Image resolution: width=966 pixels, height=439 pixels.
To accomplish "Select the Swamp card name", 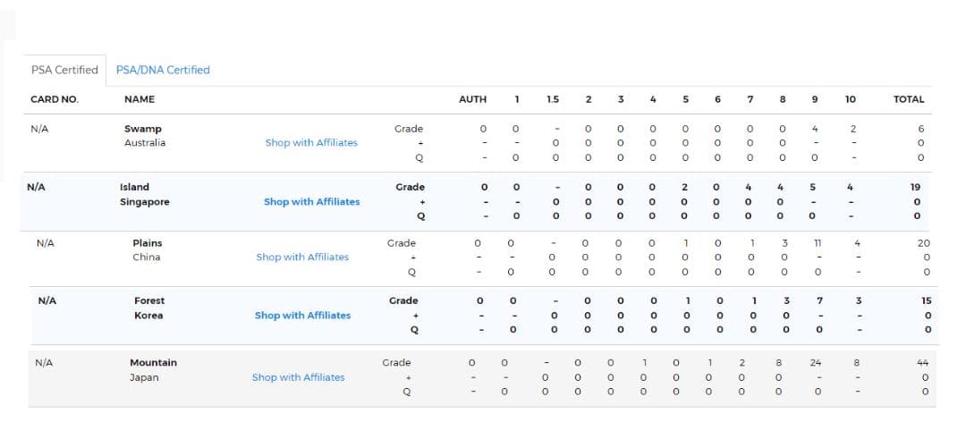I will tap(142, 129).
